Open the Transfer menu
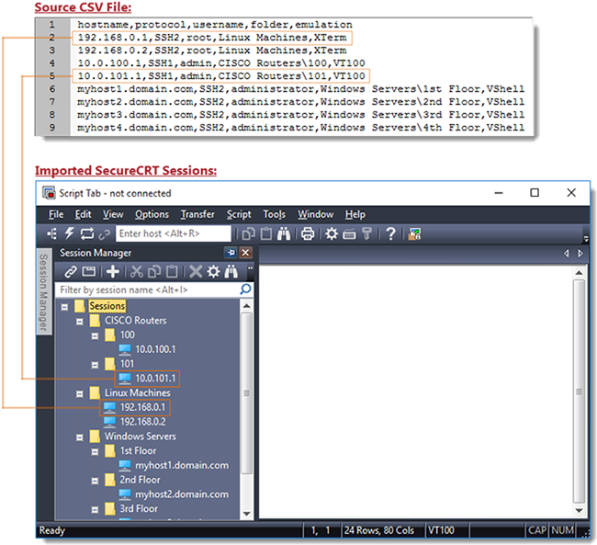 click(197, 214)
